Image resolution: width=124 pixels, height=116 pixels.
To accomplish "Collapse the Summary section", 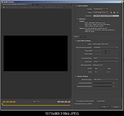I will point(78,19).
